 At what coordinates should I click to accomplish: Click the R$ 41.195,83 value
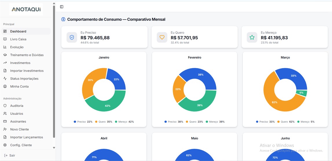click(x=274, y=38)
